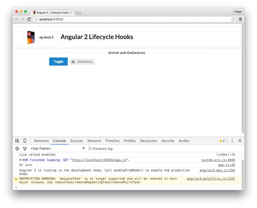Expand the XHR finished loading entry
Image resolution: width=257 pixels, height=208 pixels.
[21, 160]
